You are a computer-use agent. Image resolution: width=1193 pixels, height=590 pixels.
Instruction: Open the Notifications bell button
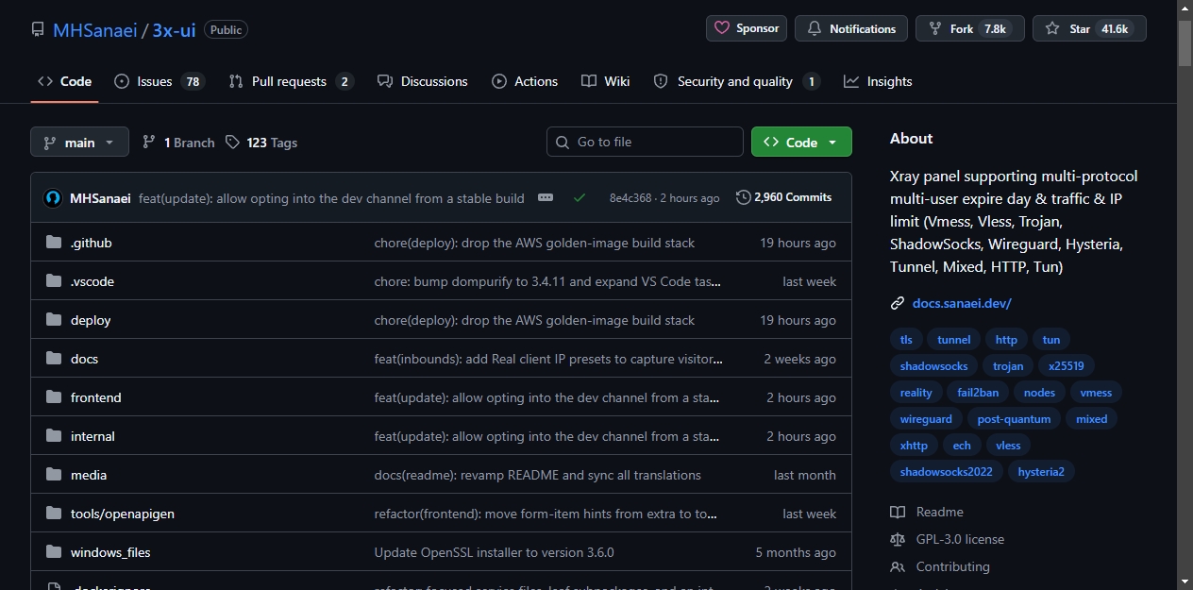coord(851,28)
